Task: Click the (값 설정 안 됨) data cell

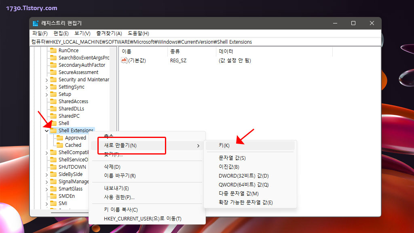Action: tap(235, 61)
